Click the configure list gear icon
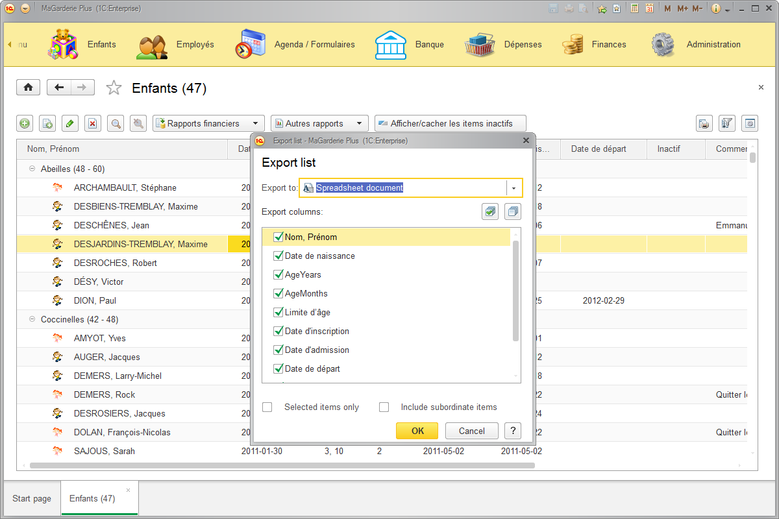Screen dimensions: 779x519 pos(749,123)
